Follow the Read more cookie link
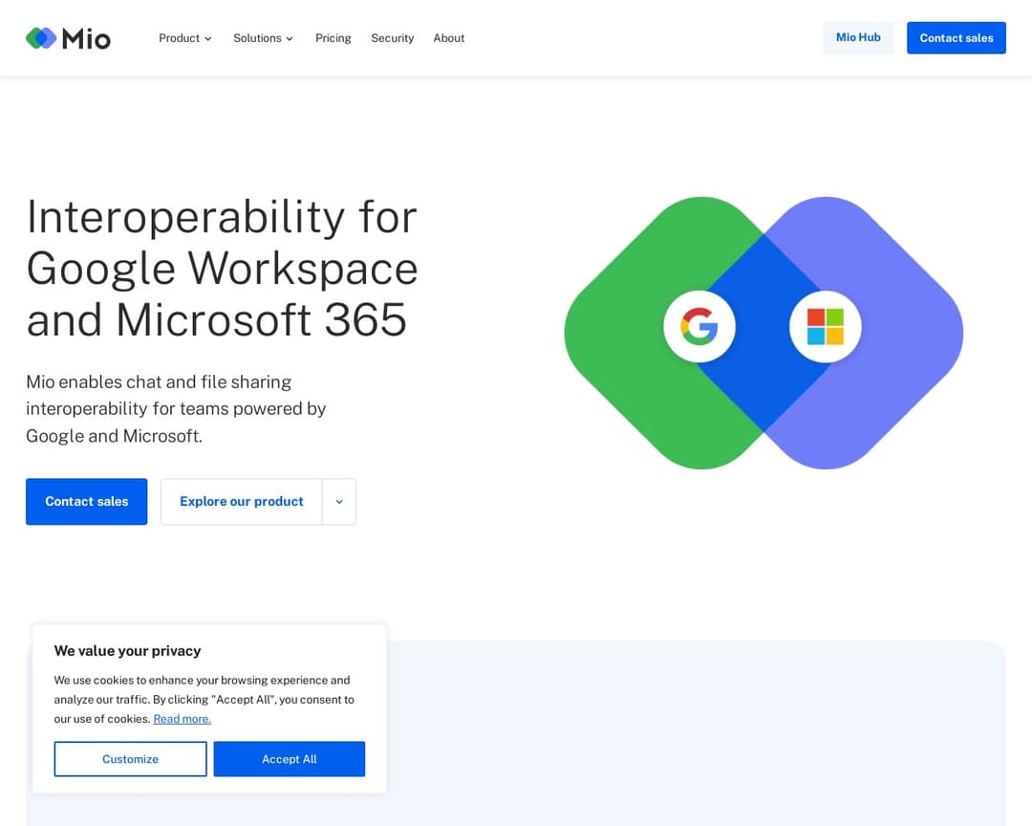 (x=182, y=719)
